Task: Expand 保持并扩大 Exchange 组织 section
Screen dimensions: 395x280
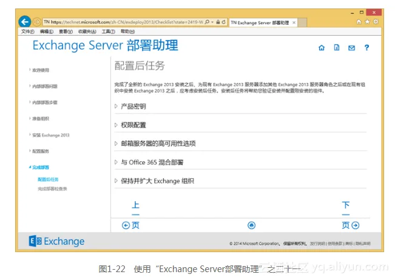Action: pyautogui.click(x=157, y=181)
